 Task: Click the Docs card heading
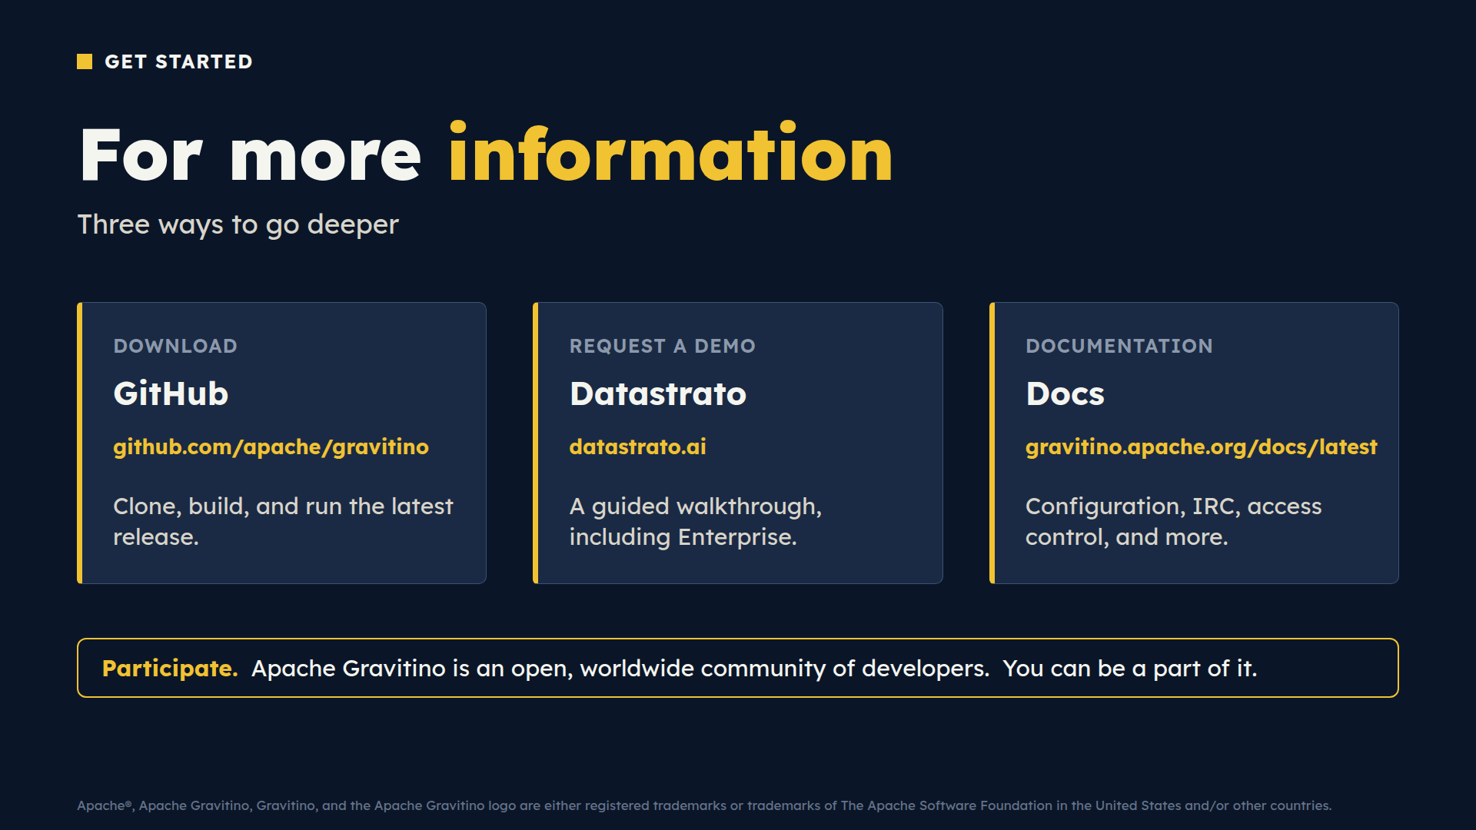click(1065, 393)
